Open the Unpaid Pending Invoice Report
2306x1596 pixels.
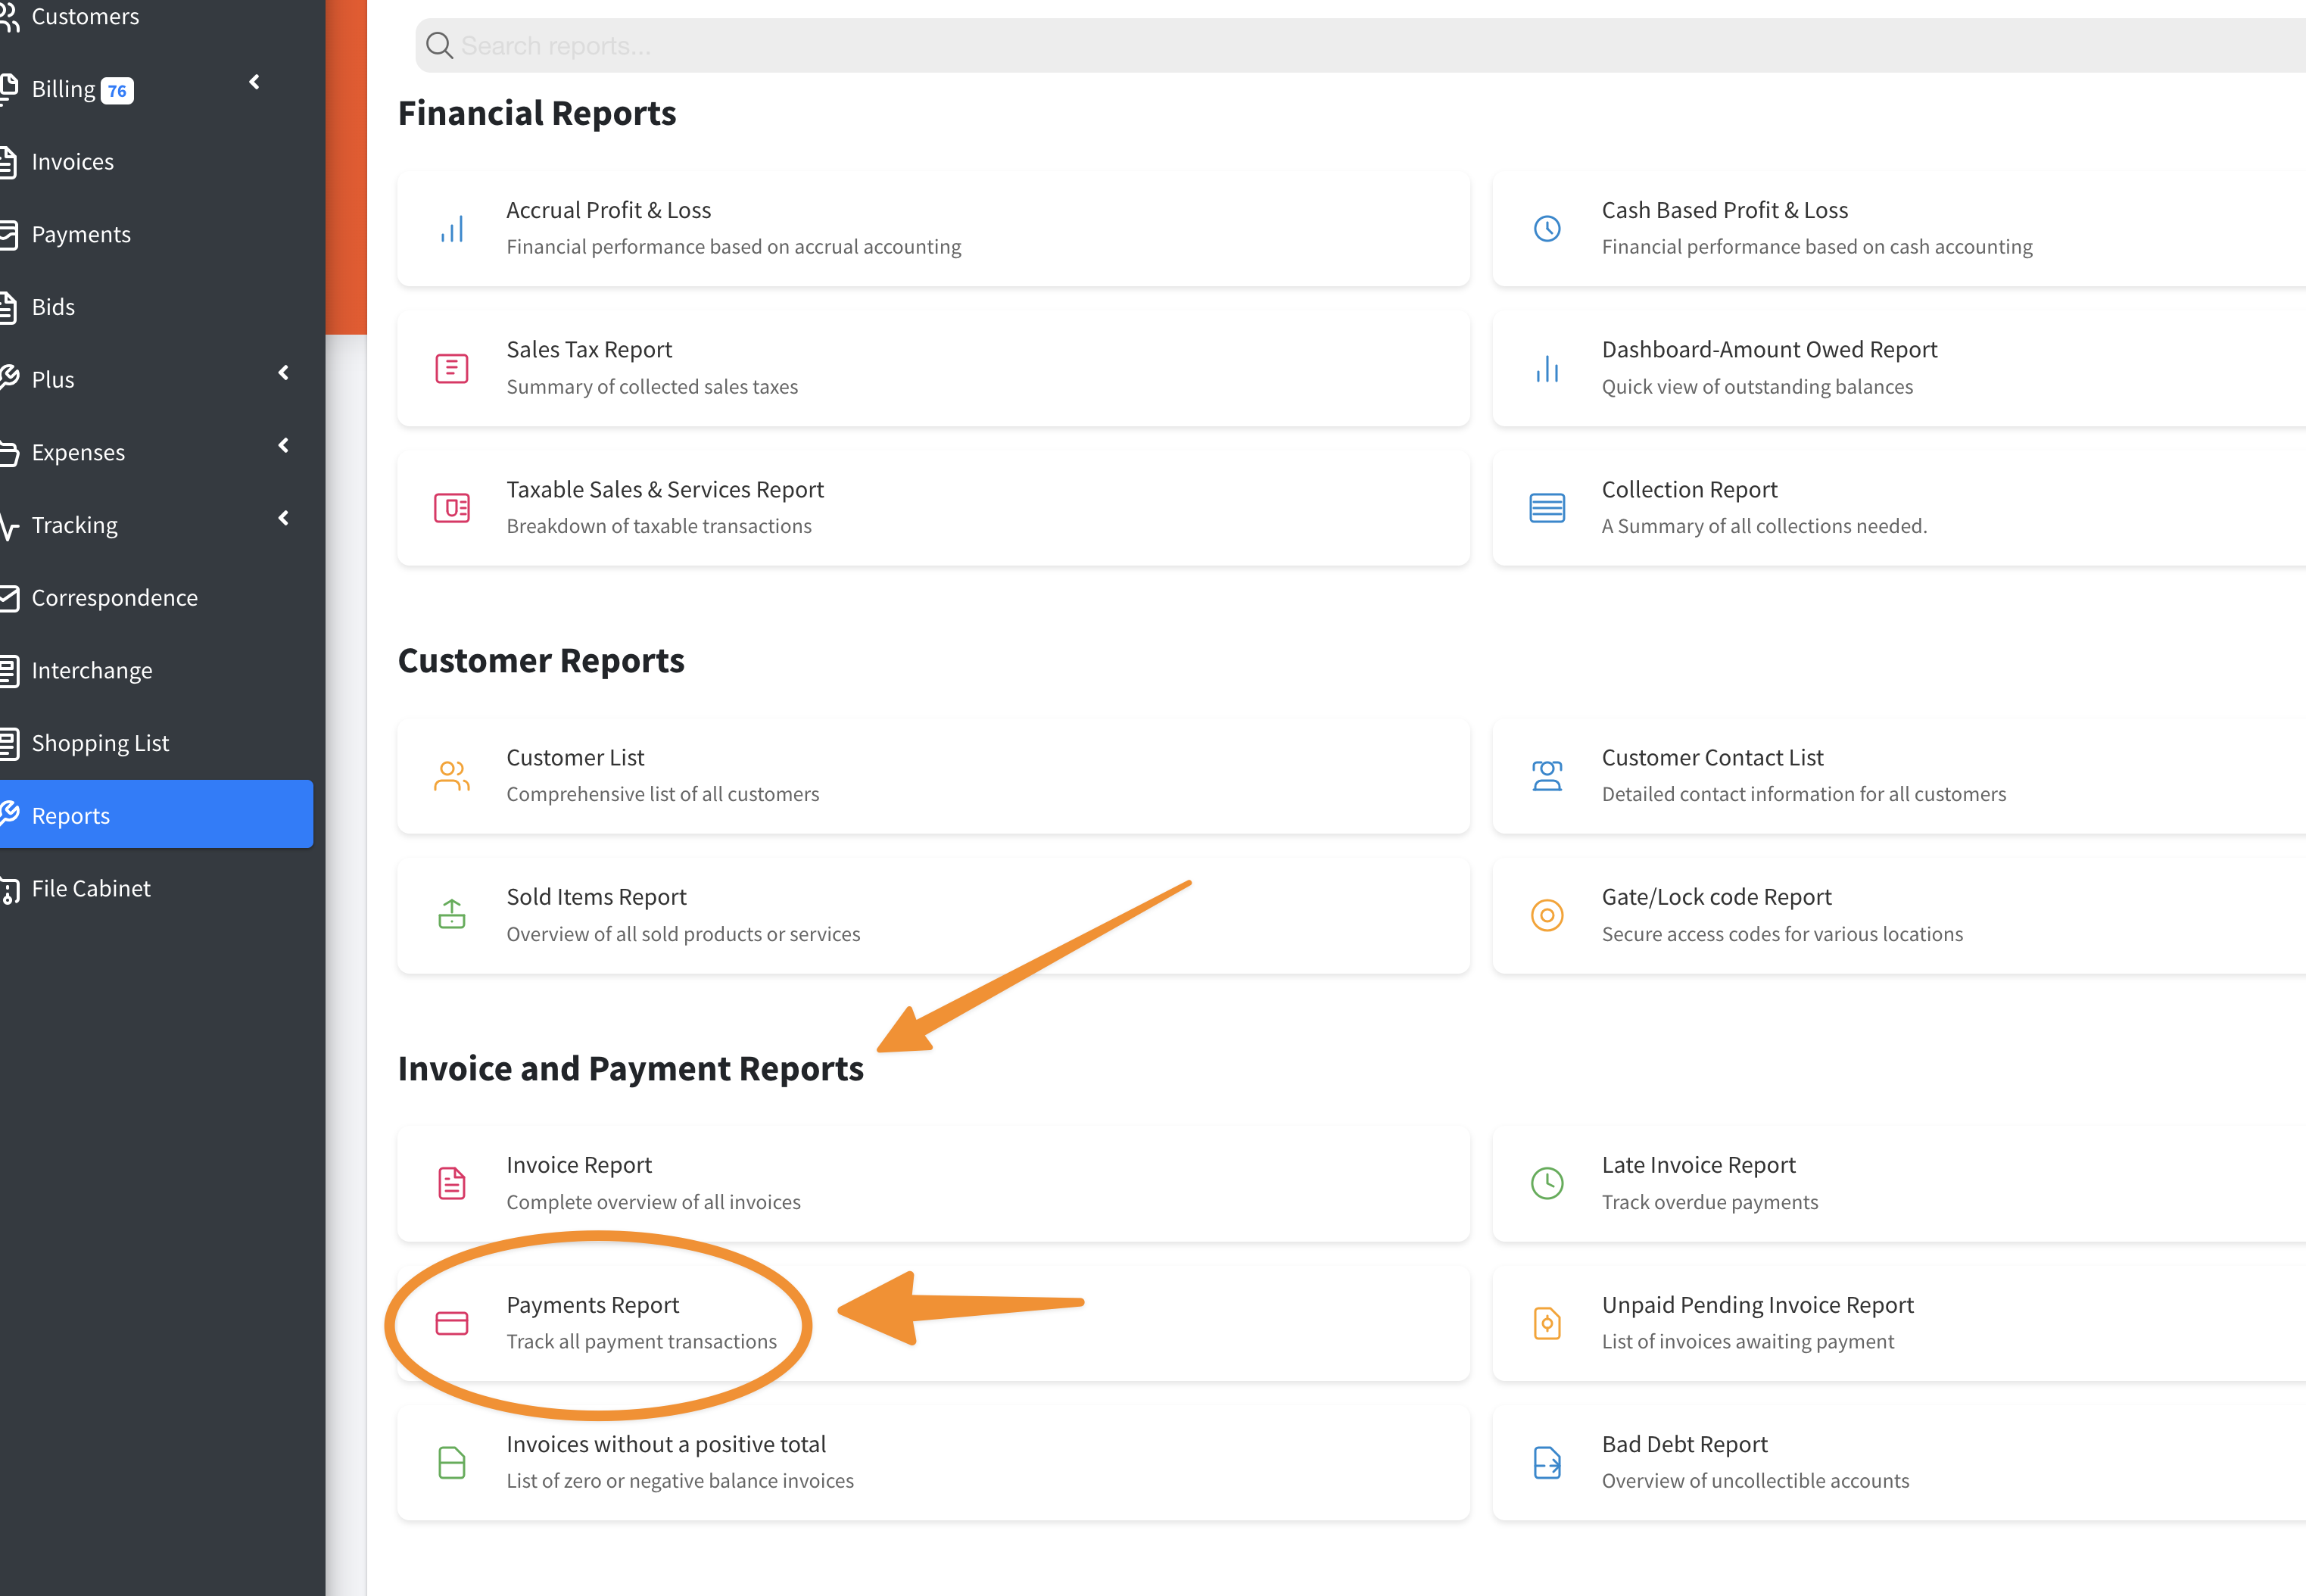click(x=1757, y=1305)
